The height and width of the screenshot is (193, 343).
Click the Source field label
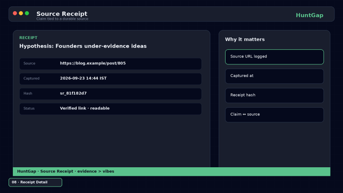pyautogui.click(x=29, y=63)
